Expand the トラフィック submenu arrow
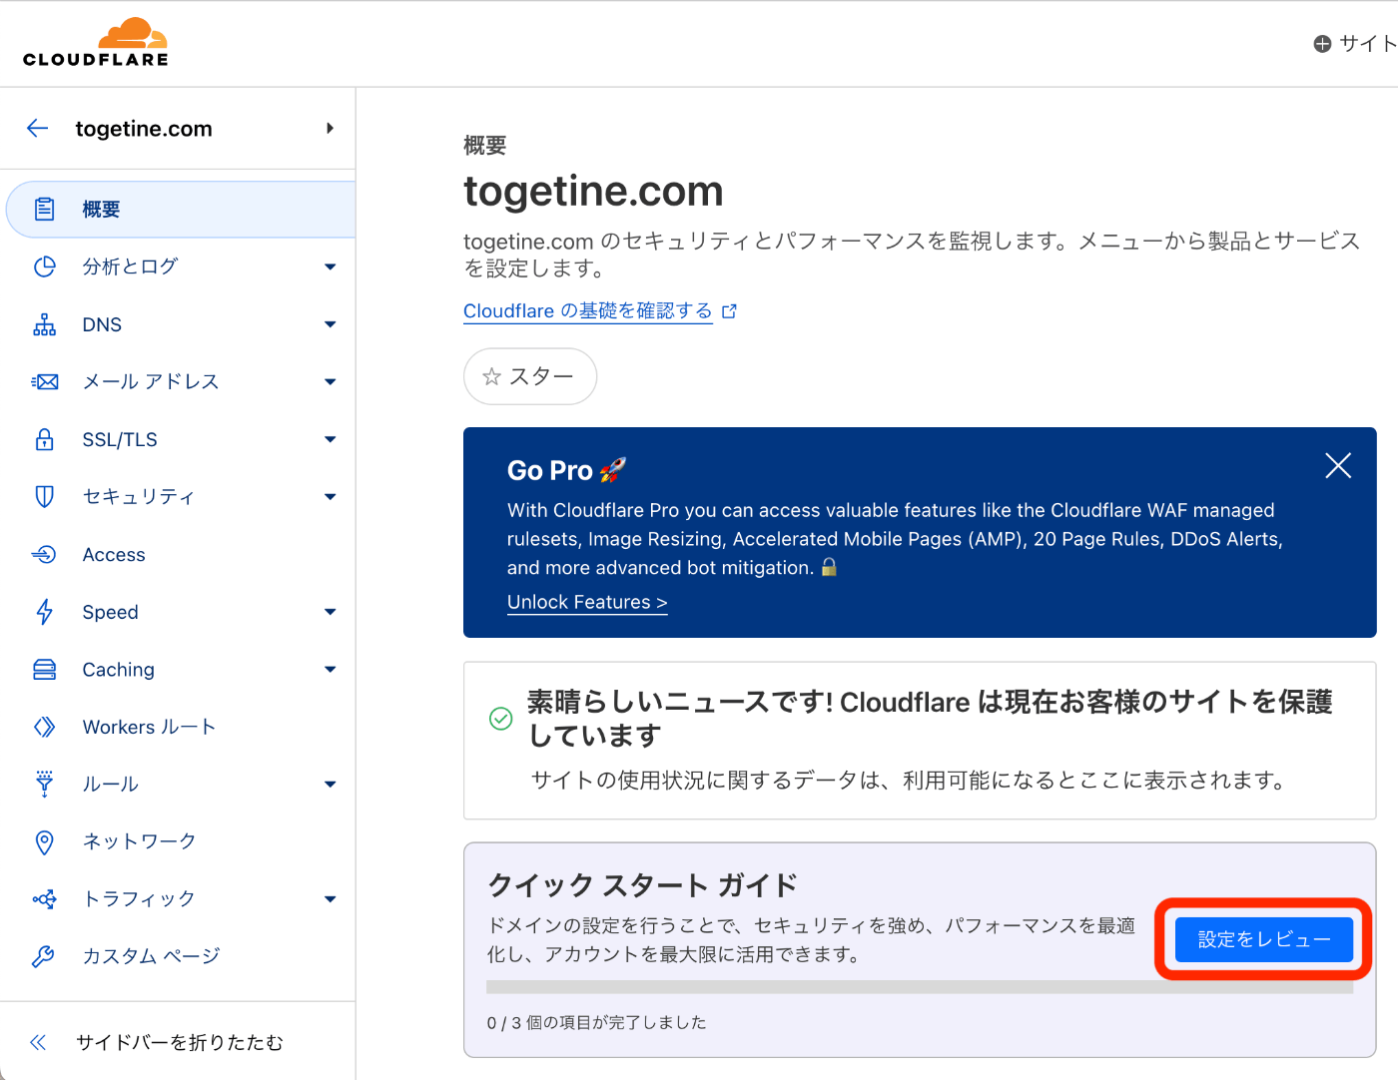Image resolution: width=1398 pixels, height=1080 pixels. [x=331, y=898]
